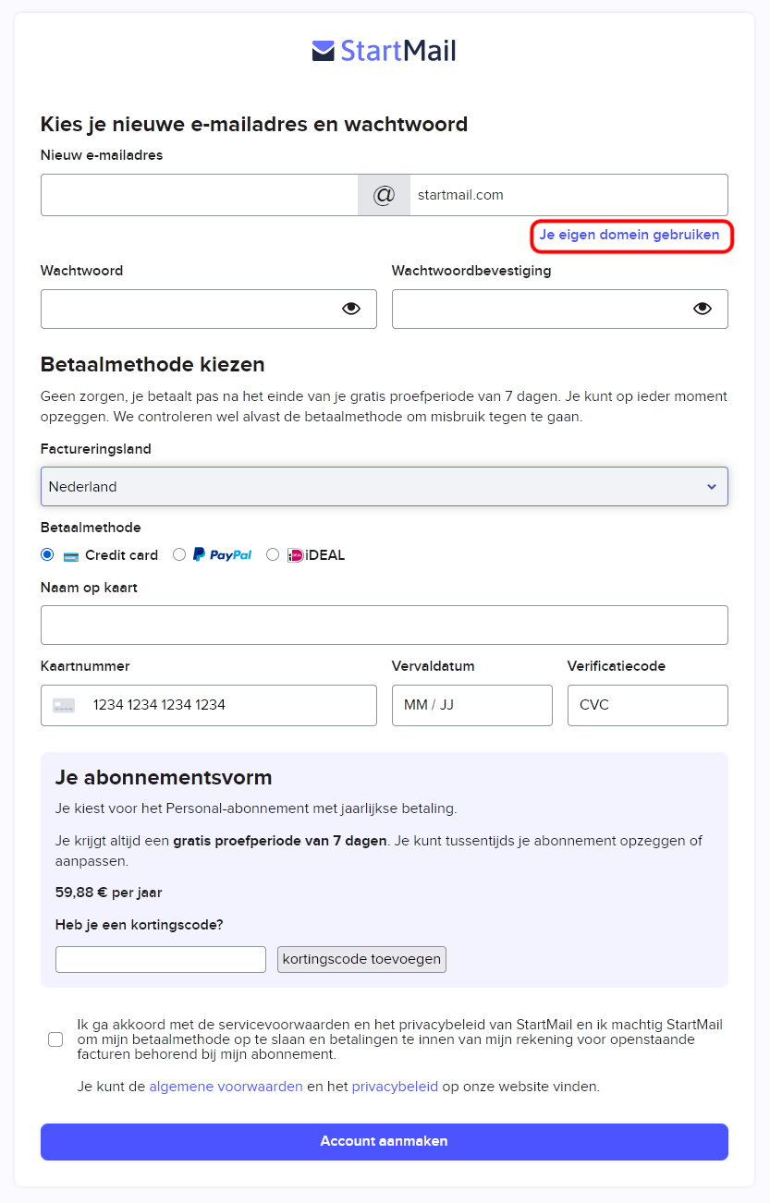Focus the CVC Verificatiecode field
The width and height of the screenshot is (770, 1203).
tap(648, 705)
